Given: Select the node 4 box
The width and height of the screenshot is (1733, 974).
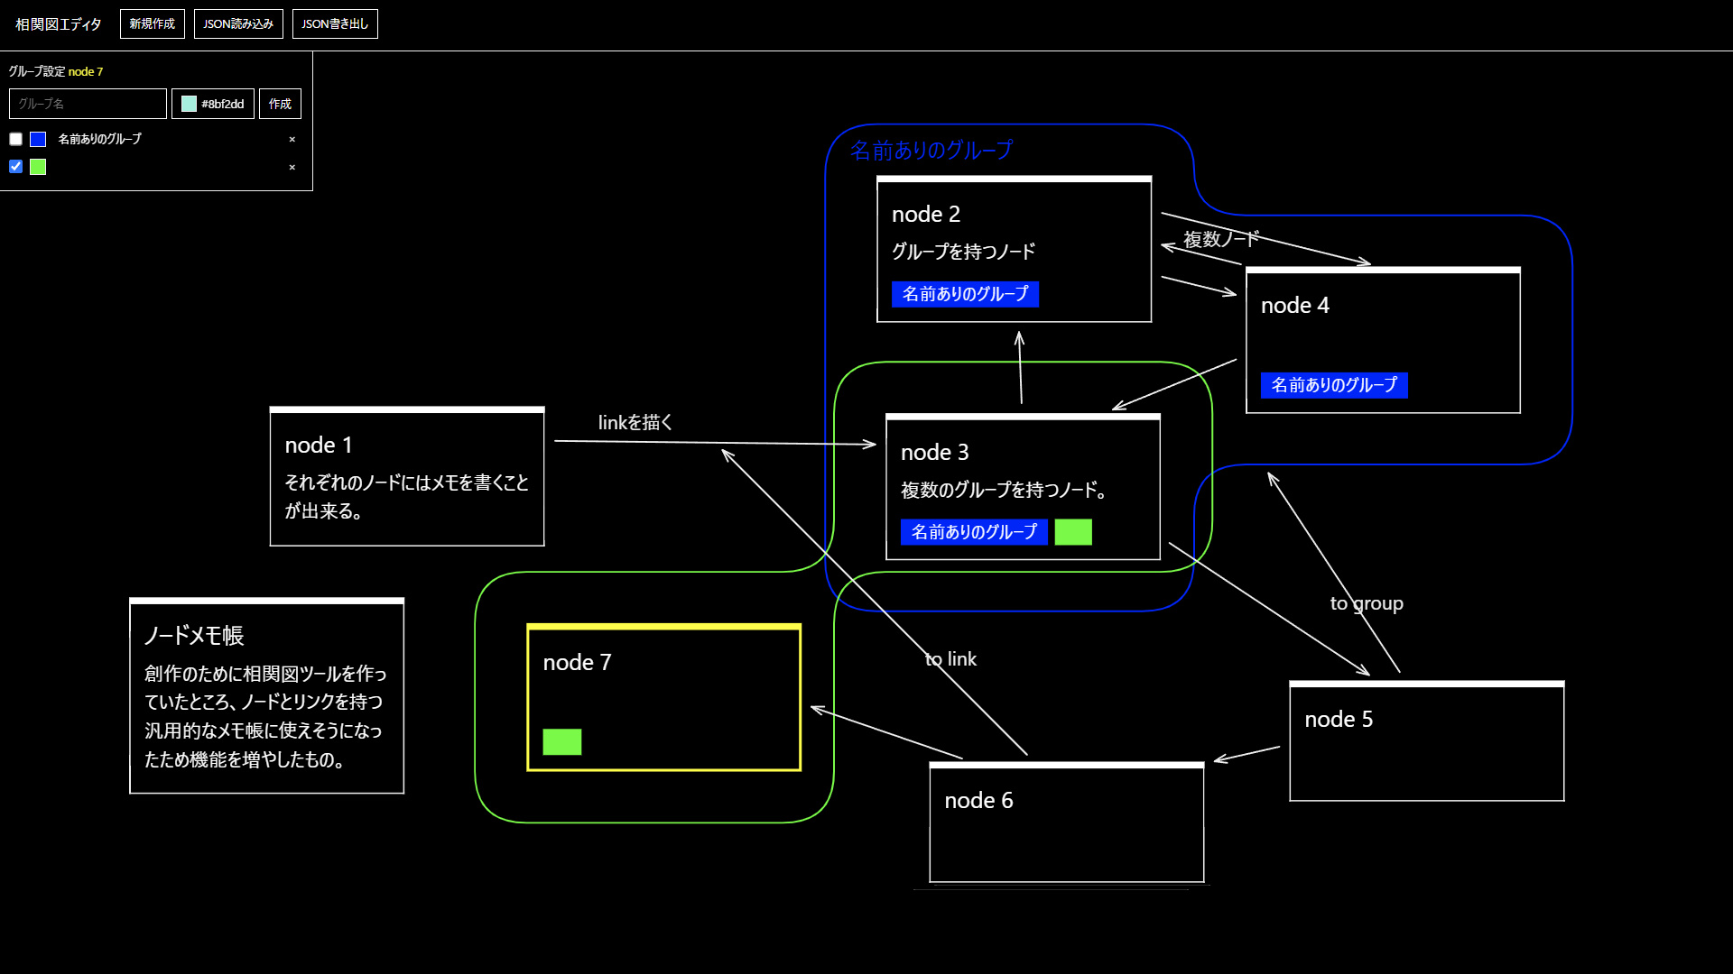Looking at the screenshot, I should click(1384, 340).
